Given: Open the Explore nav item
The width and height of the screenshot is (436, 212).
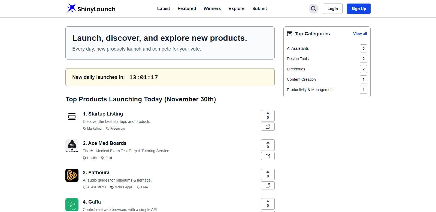Looking at the screenshot, I should click(236, 9).
